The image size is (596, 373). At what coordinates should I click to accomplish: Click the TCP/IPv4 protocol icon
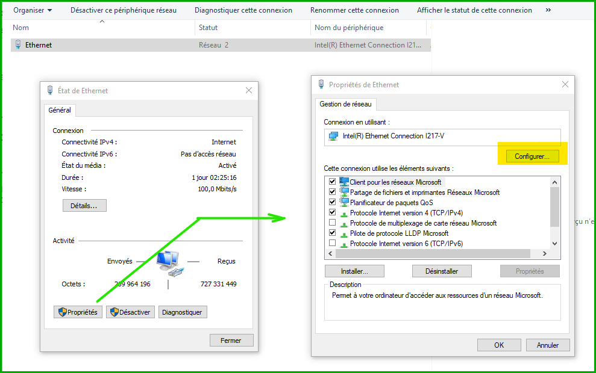tap(344, 214)
